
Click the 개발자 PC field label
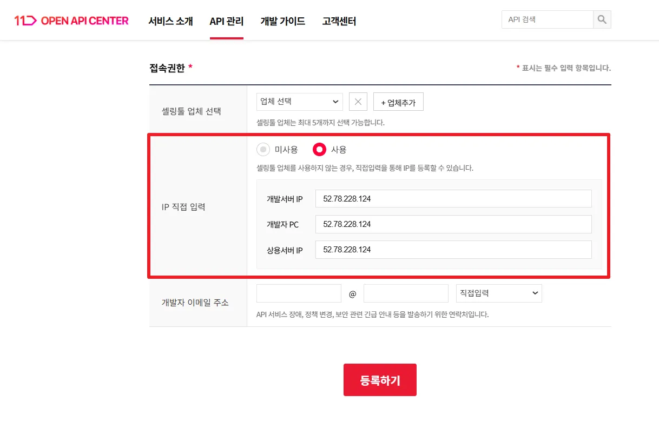(x=282, y=225)
